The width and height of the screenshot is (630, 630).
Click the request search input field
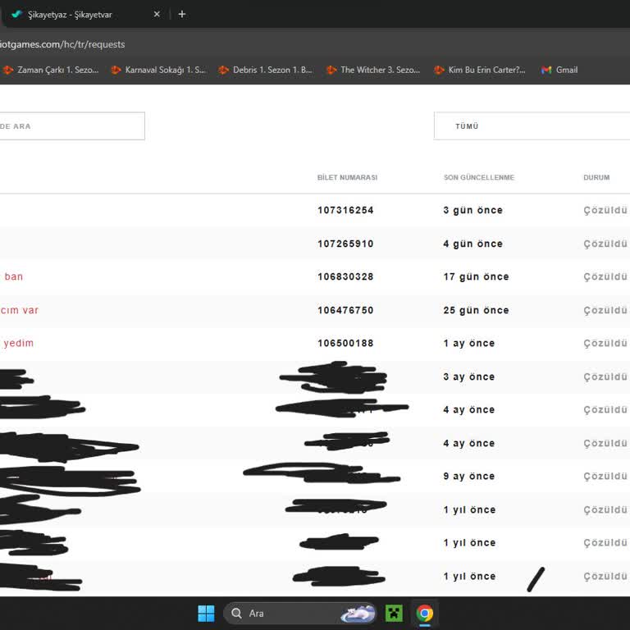pyautogui.click(x=72, y=126)
